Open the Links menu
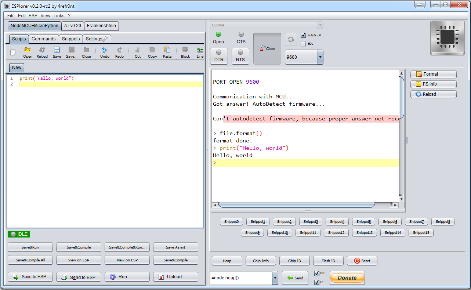The image size is (471, 290). tap(59, 16)
